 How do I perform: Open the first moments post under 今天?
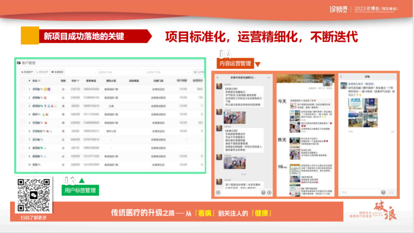click(x=311, y=105)
